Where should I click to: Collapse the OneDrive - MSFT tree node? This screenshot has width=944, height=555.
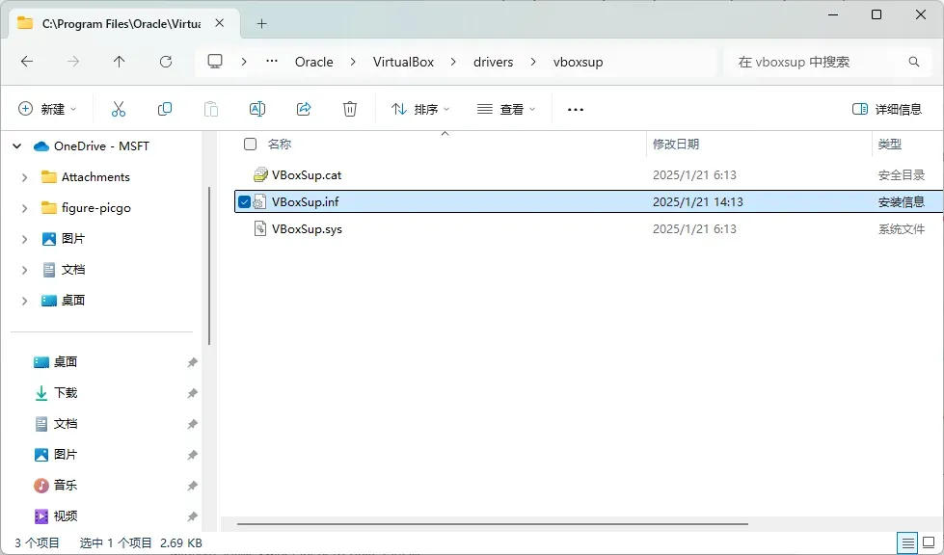16,146
